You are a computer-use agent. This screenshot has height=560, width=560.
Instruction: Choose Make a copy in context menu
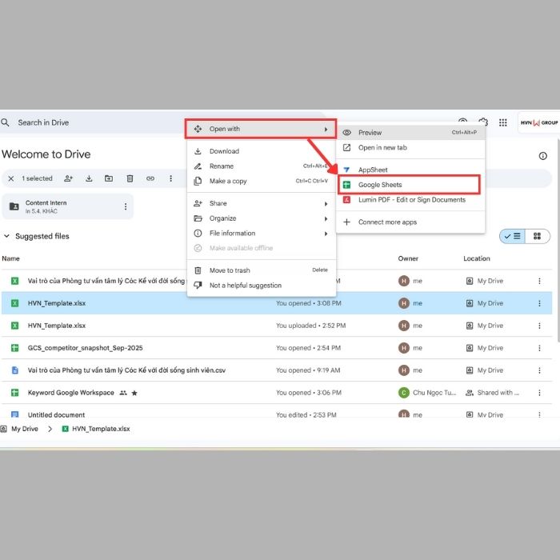click(261, 181)
